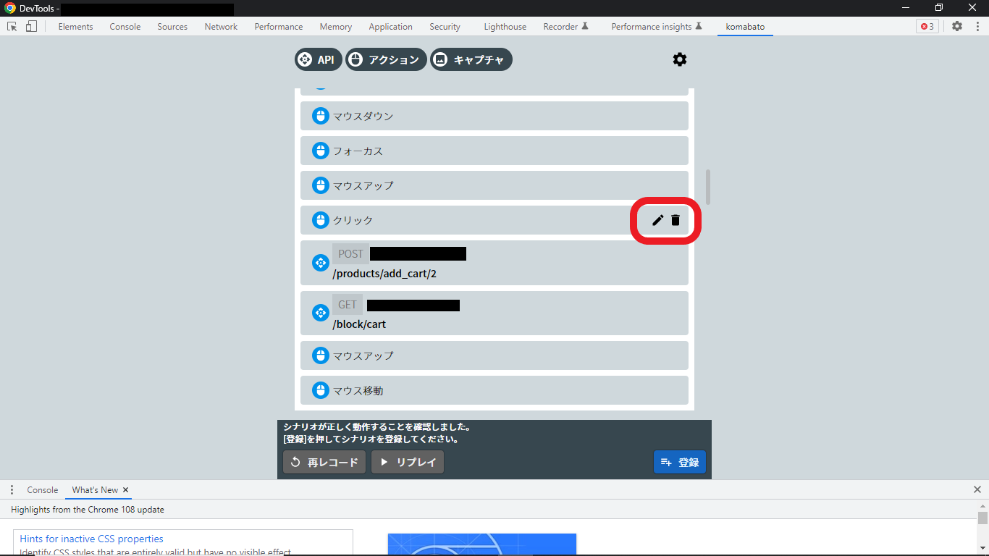Select the マウスダウン action row

click(x=494, y=116)
